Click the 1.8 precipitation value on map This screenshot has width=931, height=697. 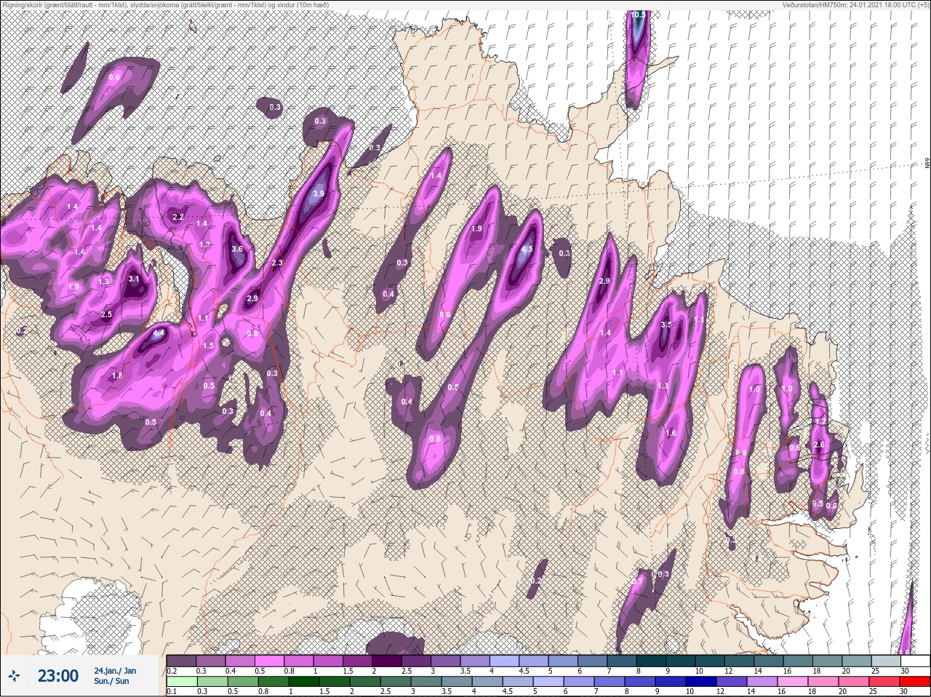tap(117, 376)
